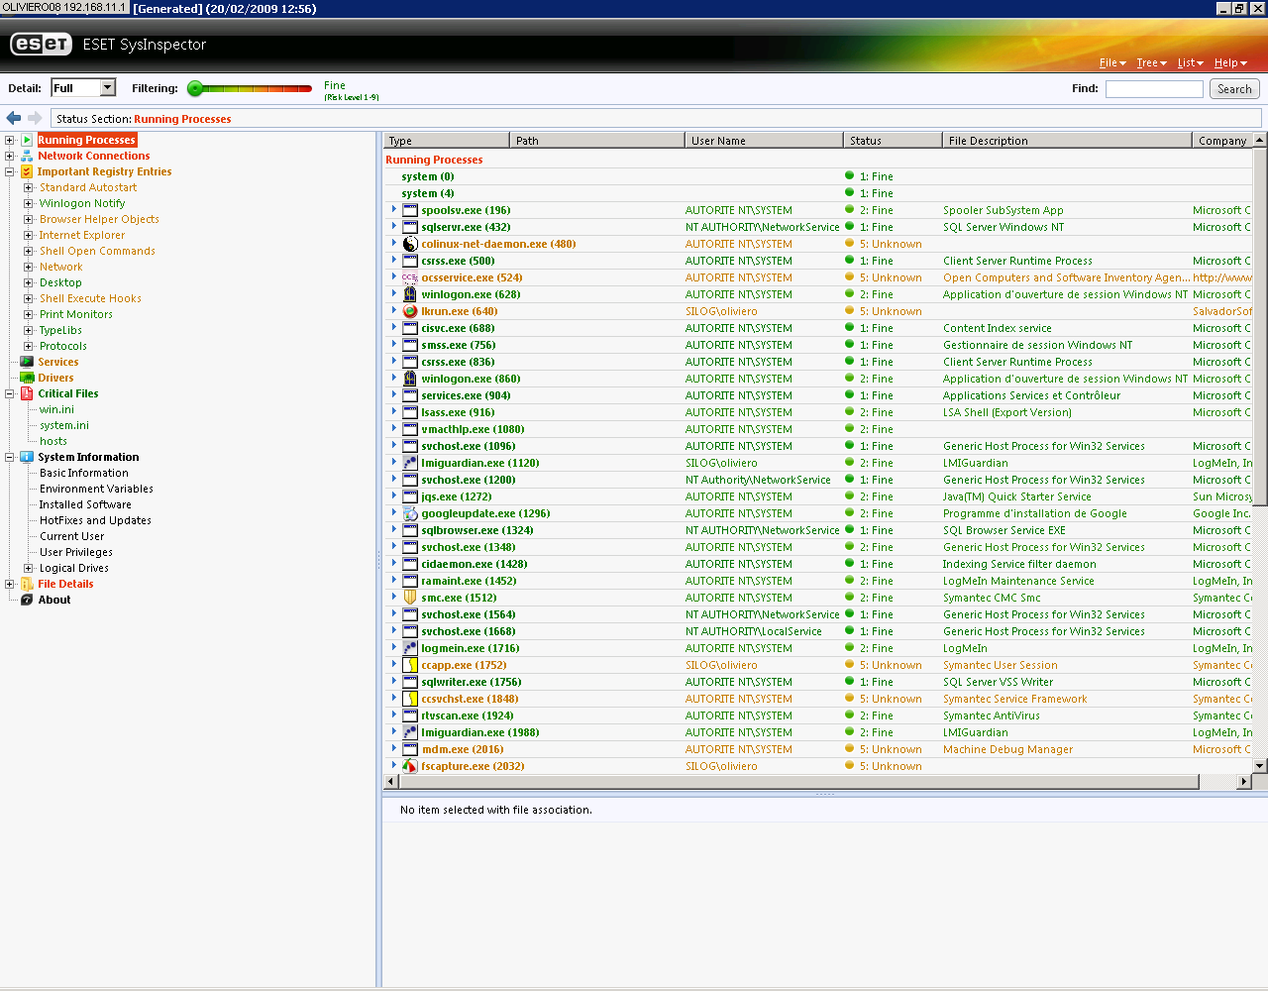Screen dimensions: 1268x991
Task: Click the Drivers tree icon
Action: tap(28, 378)
